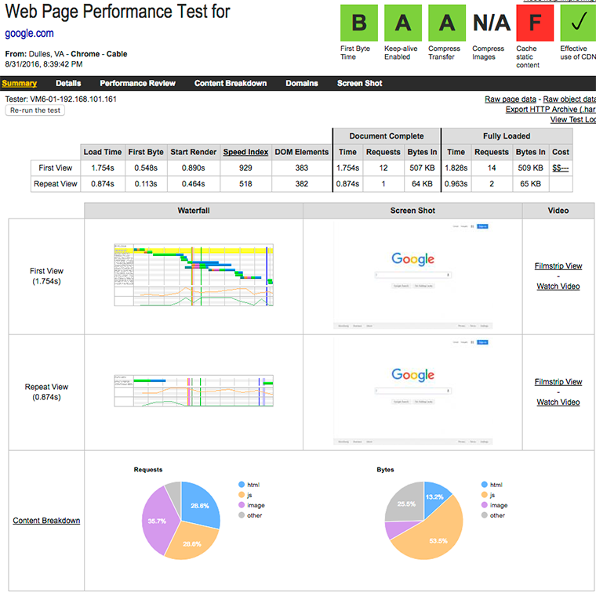Image resolution: width=596 pixels, height=592 pixels.
Task: Select the 8/31/2016, 8:39:42 PM timestamp
Action: coord(44,64)
